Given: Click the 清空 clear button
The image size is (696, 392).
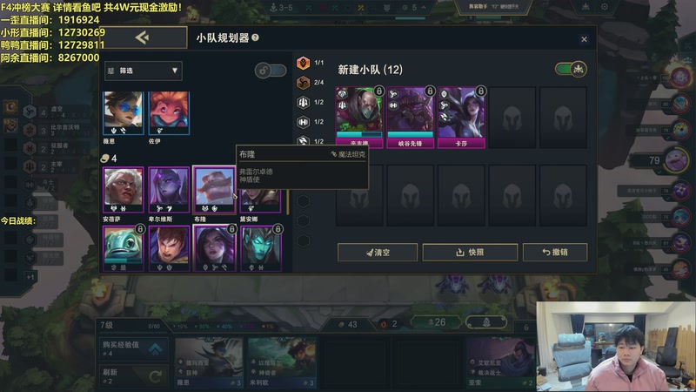Looking at the screenshot, I should click(378, 252).
